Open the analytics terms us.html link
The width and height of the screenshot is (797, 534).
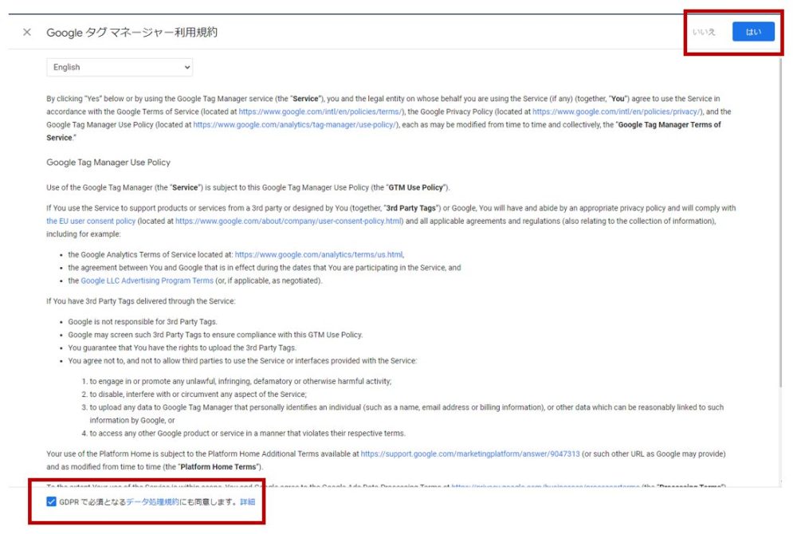(x=319, y=254)
